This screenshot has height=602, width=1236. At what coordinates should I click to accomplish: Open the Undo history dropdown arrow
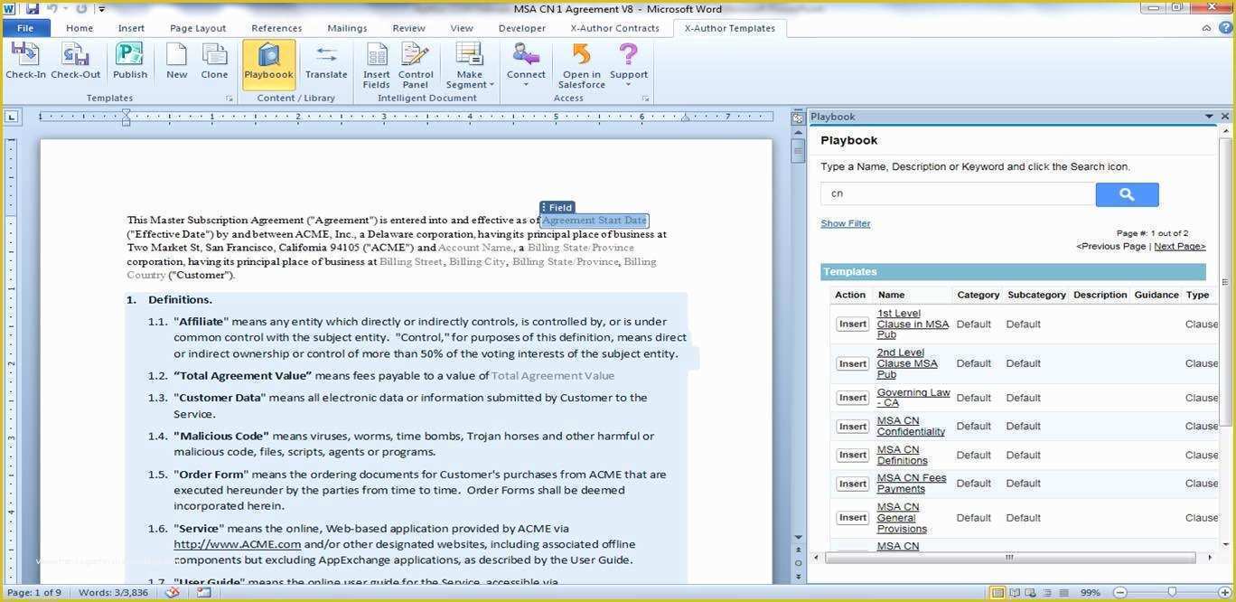coord(65,9)
